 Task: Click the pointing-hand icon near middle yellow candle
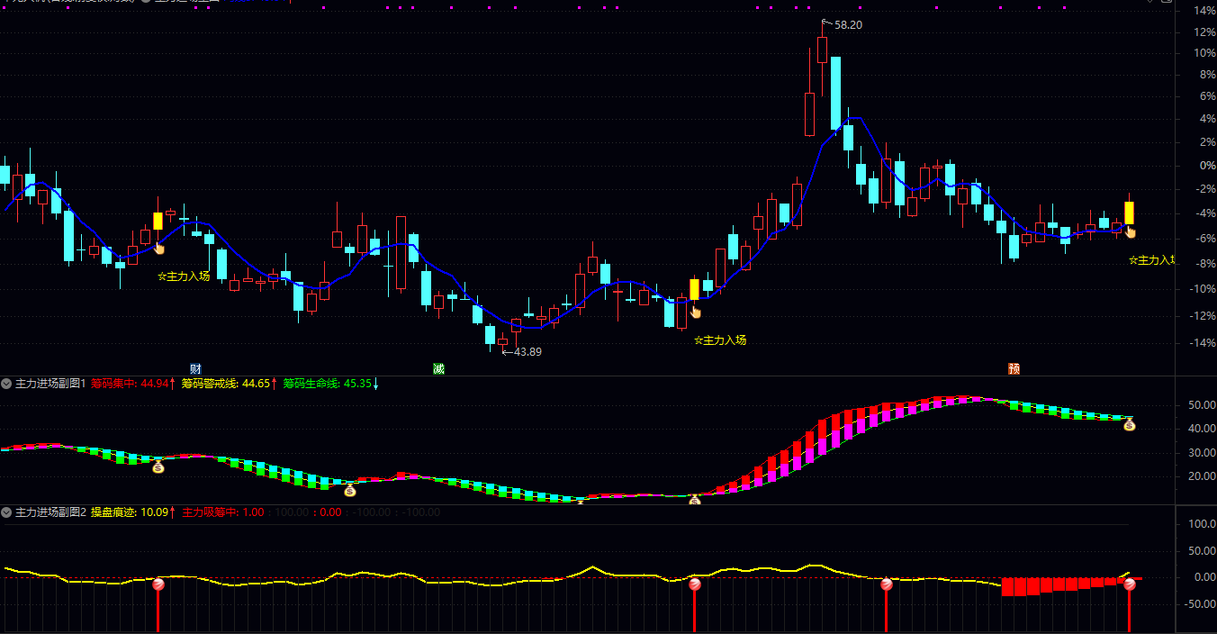coord(696,312)
